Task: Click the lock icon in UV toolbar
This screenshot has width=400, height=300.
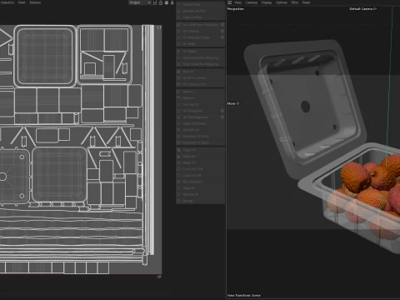Action: click(x=161, y=2)
